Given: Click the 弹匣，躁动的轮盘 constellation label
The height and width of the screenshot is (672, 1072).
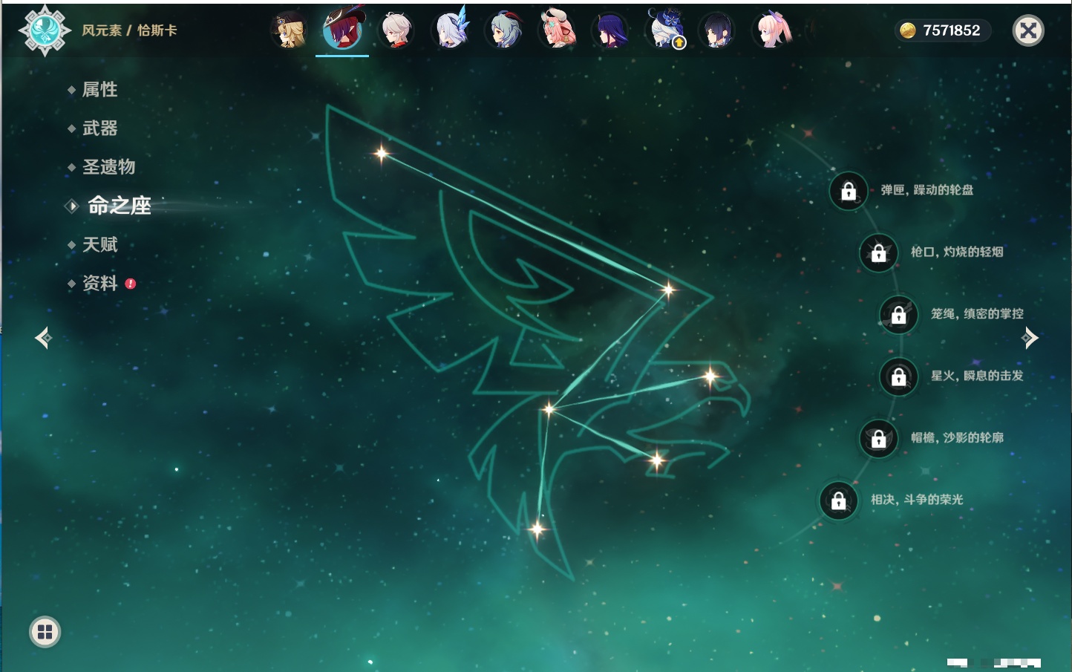Looking at the screenshot, I should (926, 190).
